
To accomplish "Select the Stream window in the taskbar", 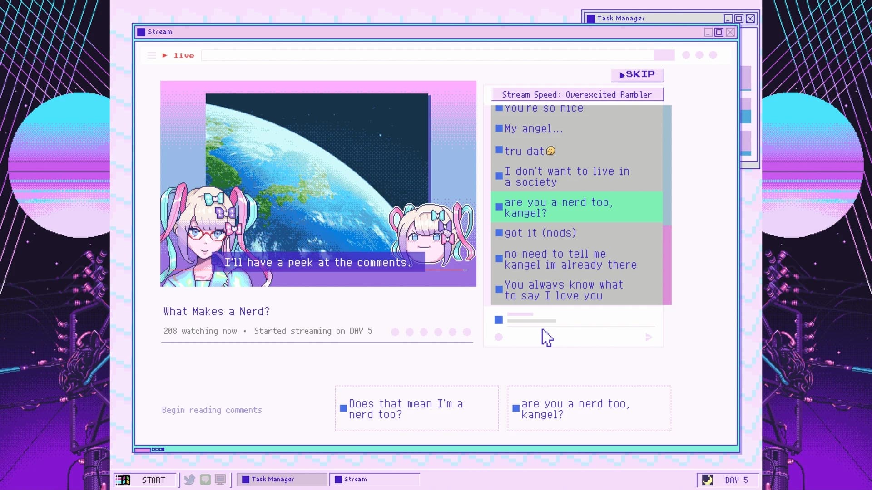I will click(x=375, y=479).
